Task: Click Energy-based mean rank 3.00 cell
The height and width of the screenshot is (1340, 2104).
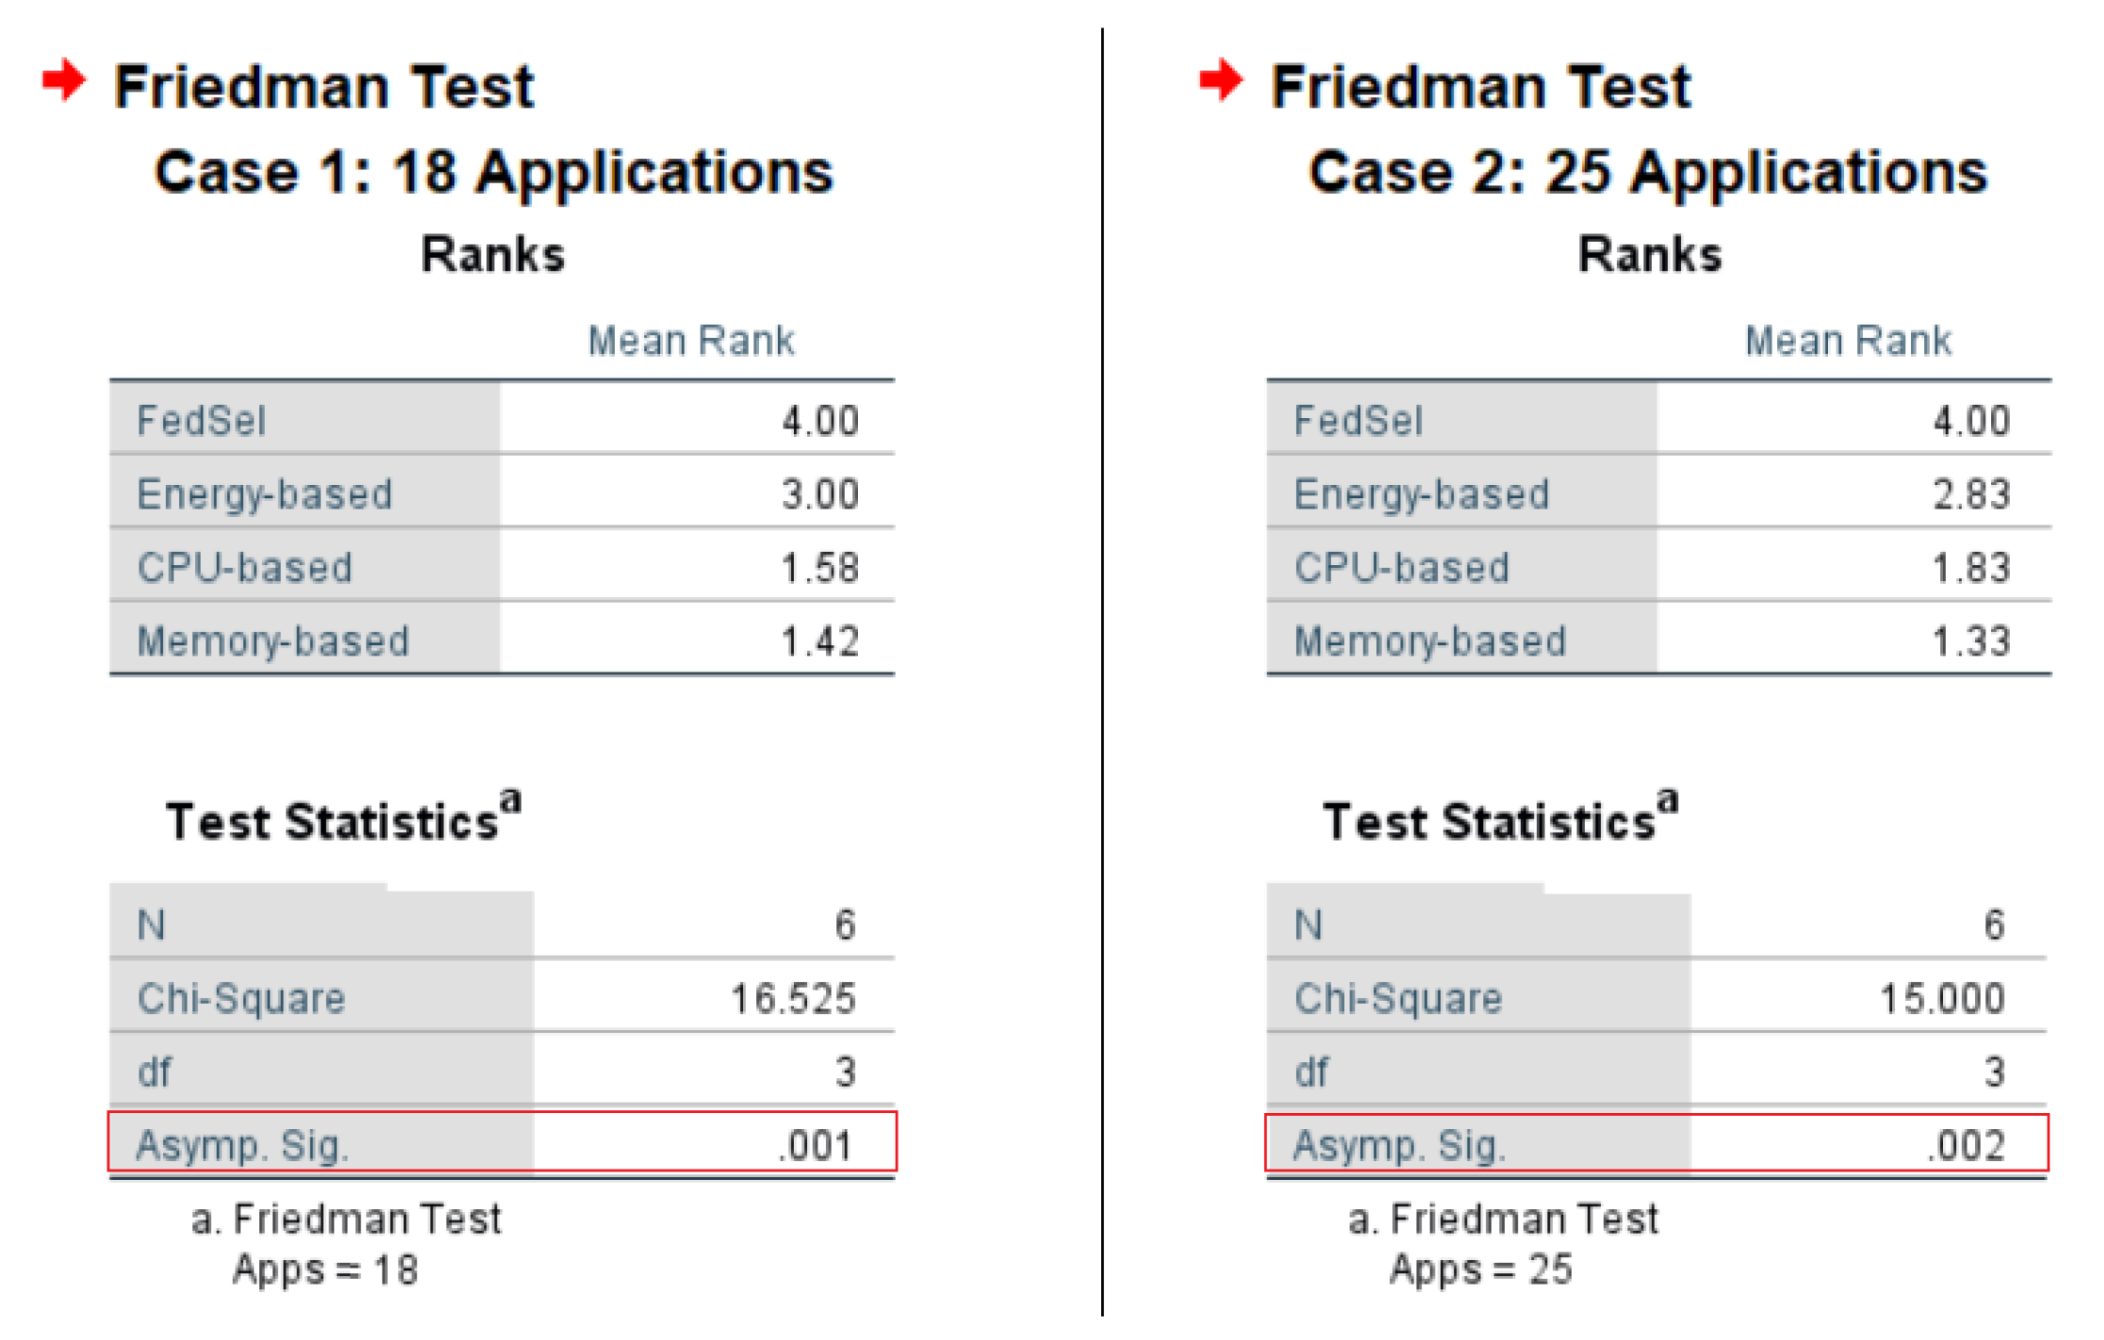Action: [697, 493]
